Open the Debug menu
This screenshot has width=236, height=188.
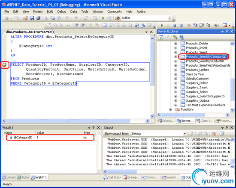point(62,12)
